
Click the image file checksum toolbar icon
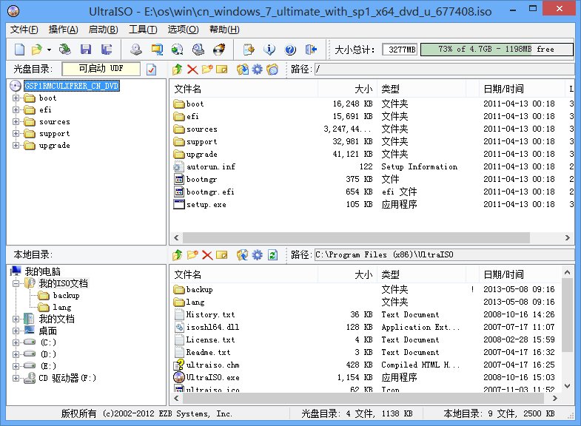[x=249, y=50]
